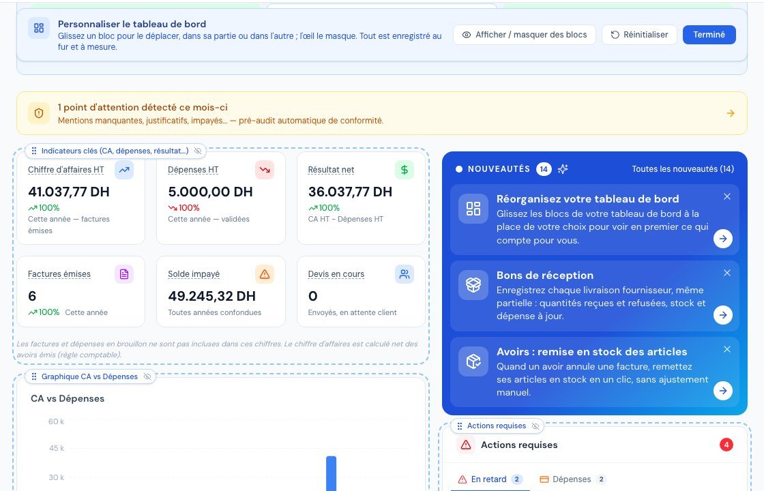Click the drag handle of Actions requises block
This screenshot has height=491, width=764.
pyautogui.click(x=460, y=426)
